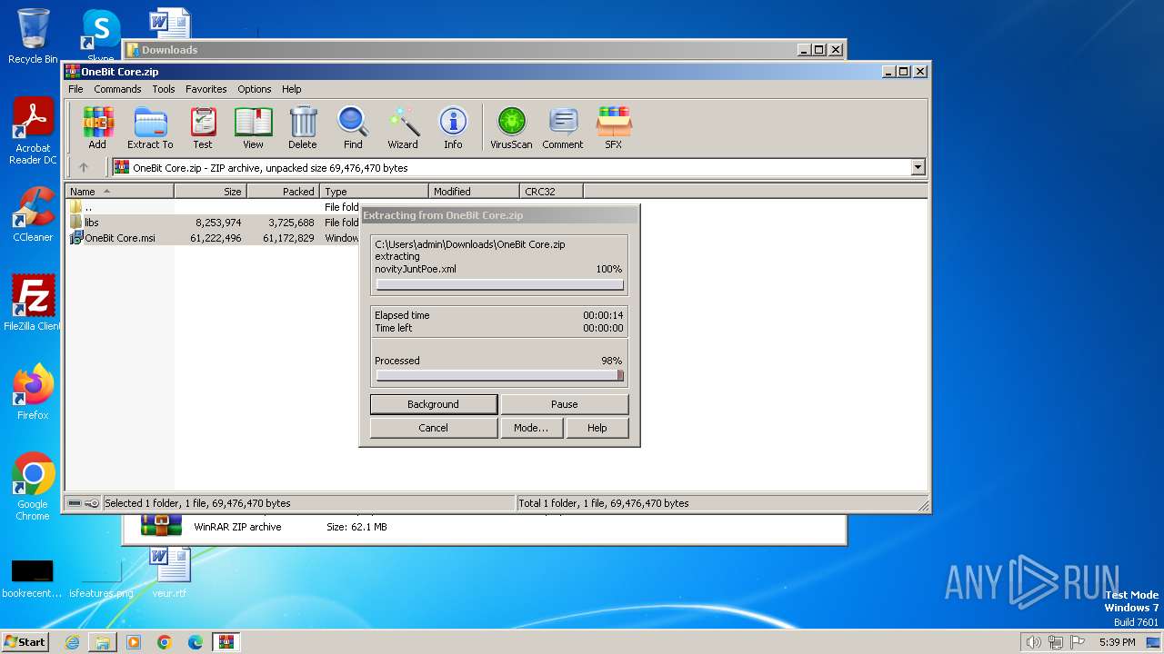Screen dimensions: 1164x654
Task: Sort by the Name column header
Action: click(119, 192)
